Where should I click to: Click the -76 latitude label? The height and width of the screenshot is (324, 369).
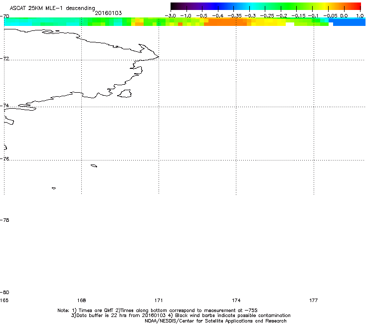pyautogui.click(x=4, y=159)
